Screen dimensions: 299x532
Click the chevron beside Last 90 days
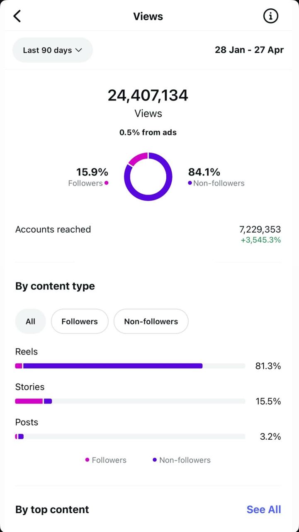[x=79, y=50]
